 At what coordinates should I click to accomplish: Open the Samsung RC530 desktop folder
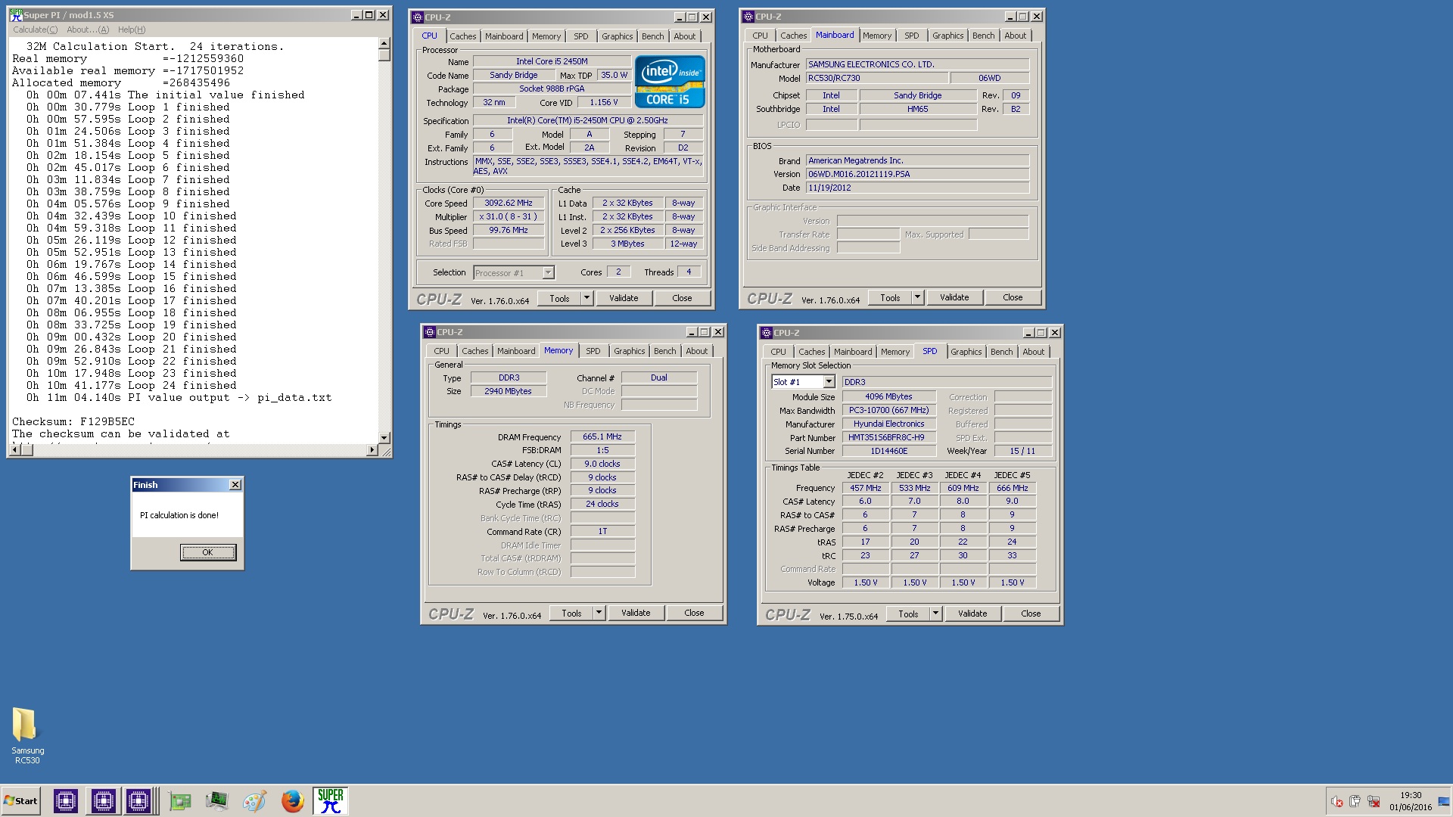click(27, 735)
